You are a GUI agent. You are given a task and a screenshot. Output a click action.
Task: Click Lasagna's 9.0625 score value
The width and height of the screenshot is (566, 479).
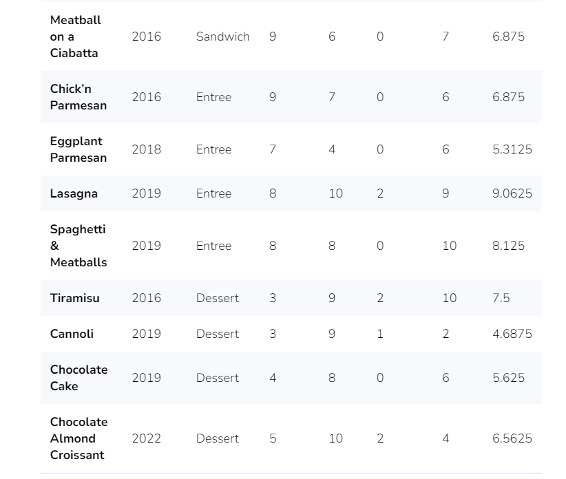point(512,193)
